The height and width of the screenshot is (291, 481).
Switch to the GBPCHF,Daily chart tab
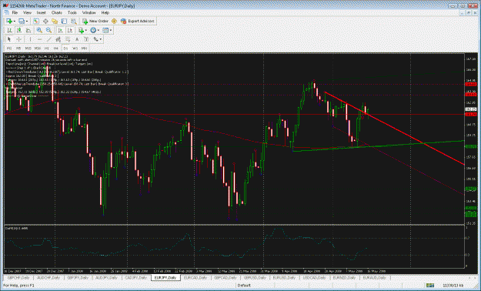tap(19, 277)
